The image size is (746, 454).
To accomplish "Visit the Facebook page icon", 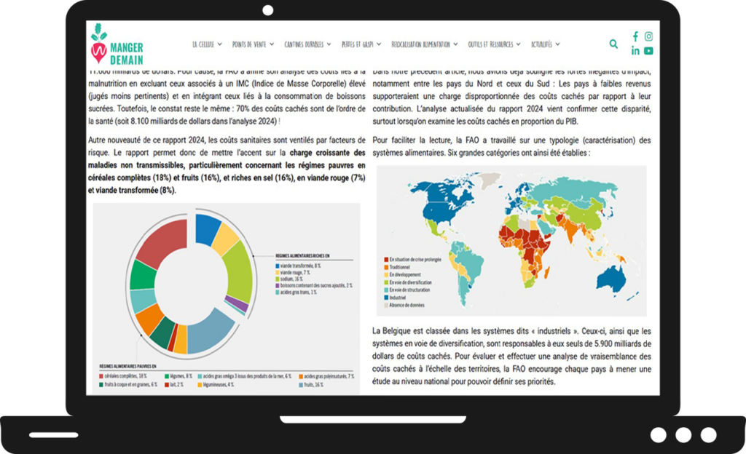I will (635, 36).
